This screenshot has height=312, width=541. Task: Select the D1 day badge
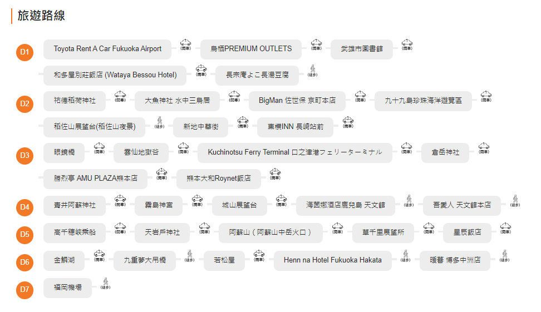pos(24,52)
